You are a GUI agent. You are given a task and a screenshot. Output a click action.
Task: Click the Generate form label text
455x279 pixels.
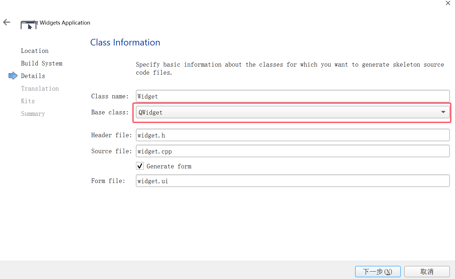coord(169,166)
